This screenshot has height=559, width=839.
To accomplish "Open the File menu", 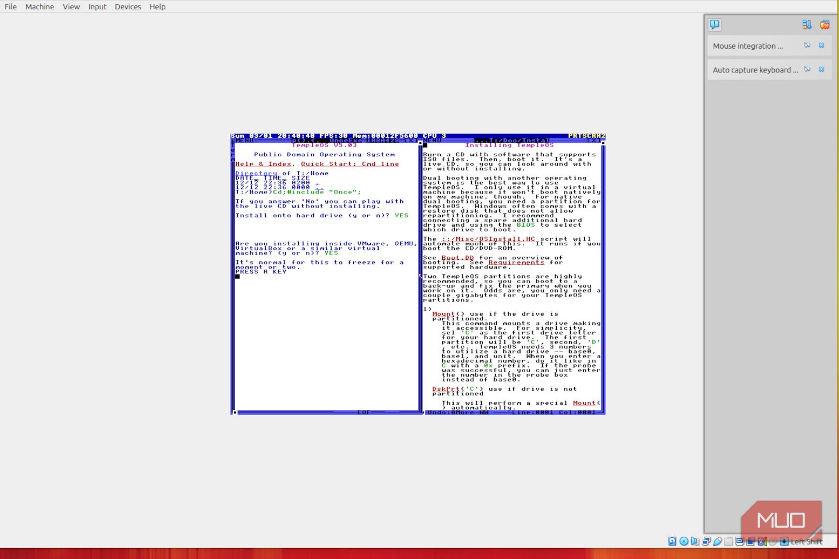I will [x=10, y=7].
